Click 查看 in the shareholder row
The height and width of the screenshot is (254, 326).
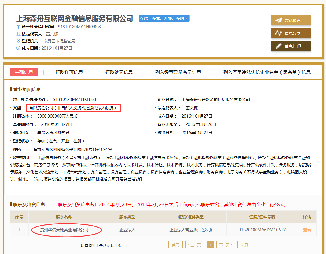[307, 230]
